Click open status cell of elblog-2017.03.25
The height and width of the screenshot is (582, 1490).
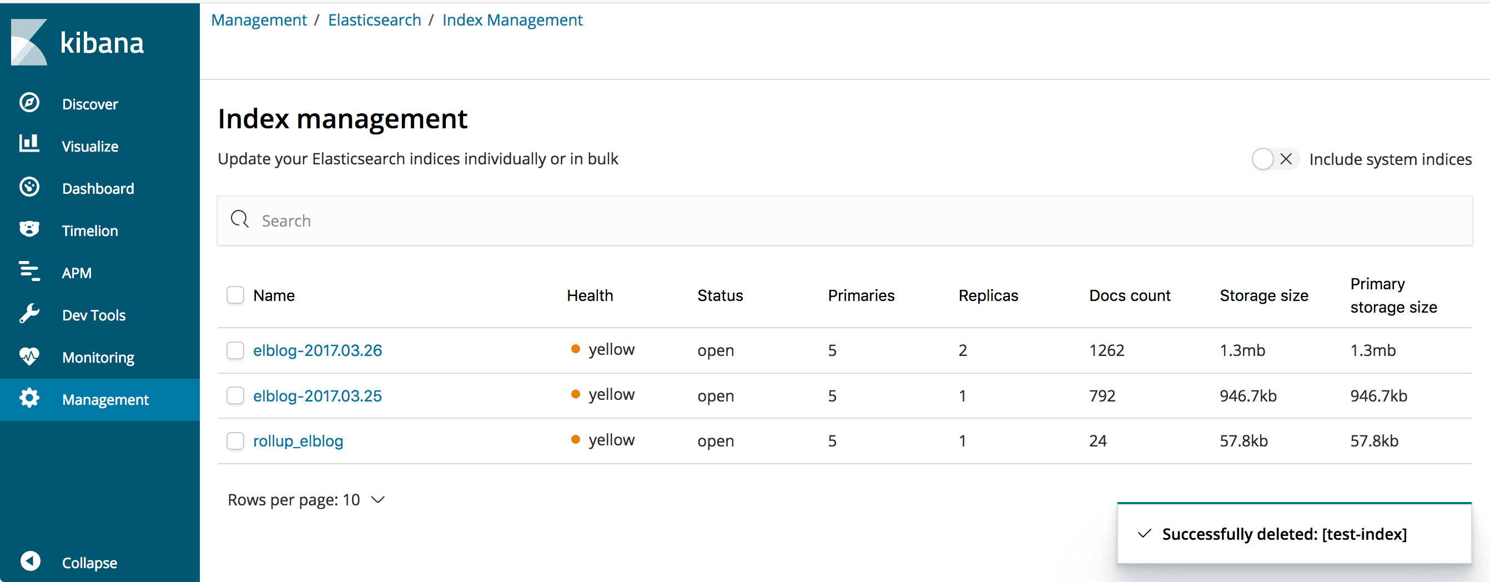(x=716, y=396)
